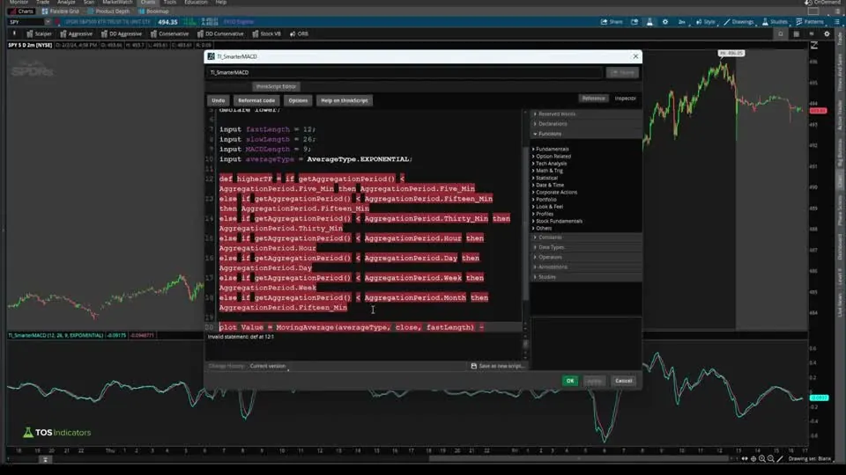Expand the Studies section in reference panel
The image size is (846, 475).
[586, 277]
